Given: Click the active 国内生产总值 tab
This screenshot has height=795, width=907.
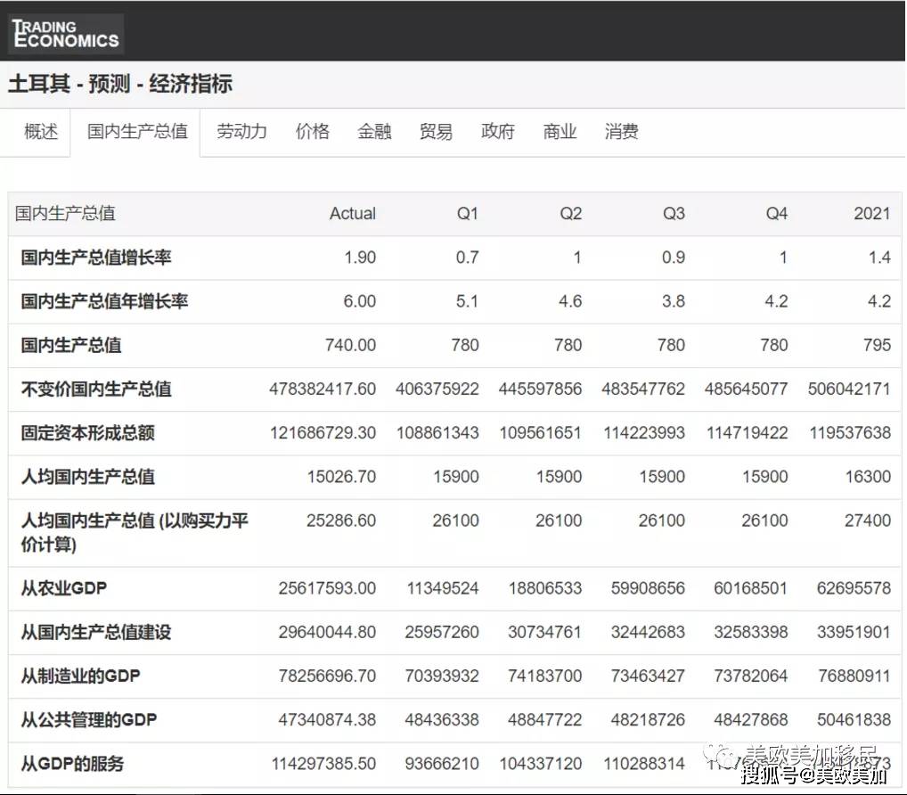Looking at the screenshot, I should tap(136, 132).
